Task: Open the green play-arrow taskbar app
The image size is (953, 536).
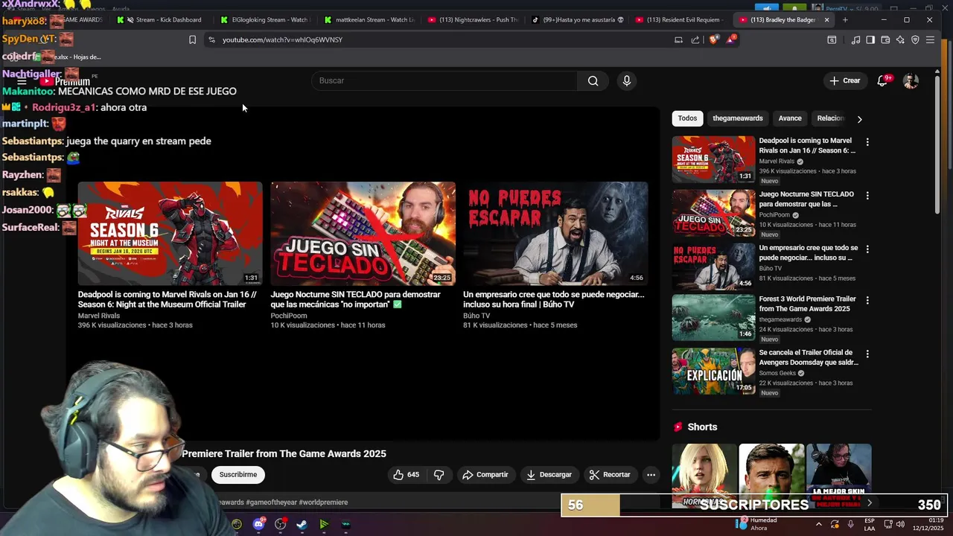Action: 324,524
